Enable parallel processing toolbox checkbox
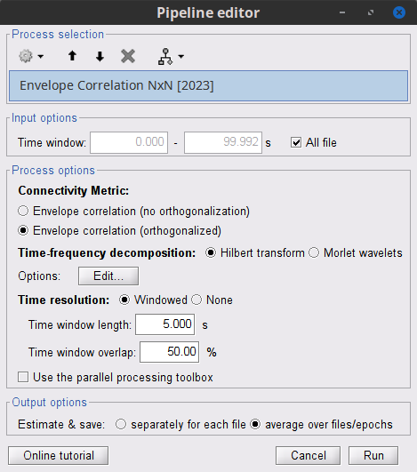This screenshot has height=472, width=417. click(23, 377)
